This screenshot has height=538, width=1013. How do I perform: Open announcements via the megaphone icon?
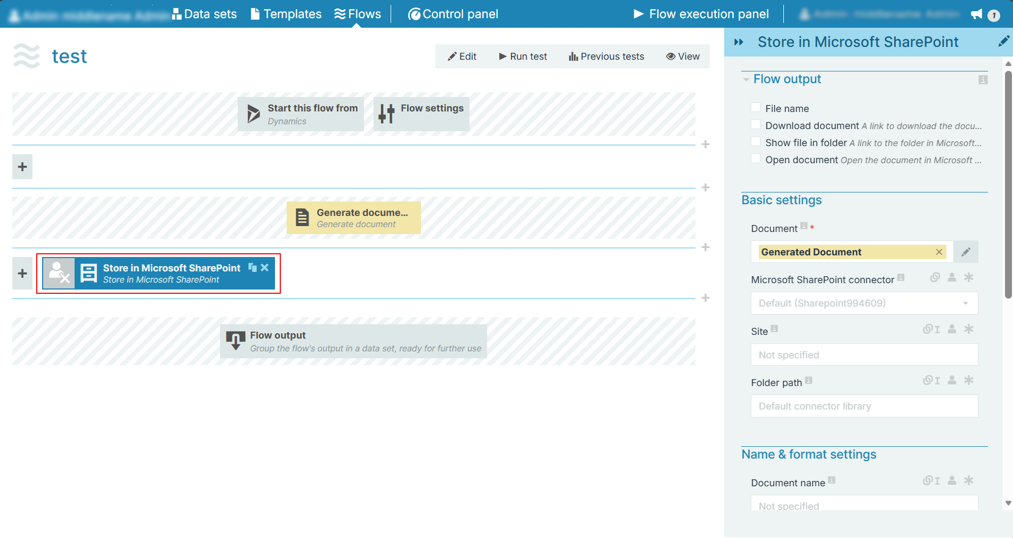pos(976,14)
